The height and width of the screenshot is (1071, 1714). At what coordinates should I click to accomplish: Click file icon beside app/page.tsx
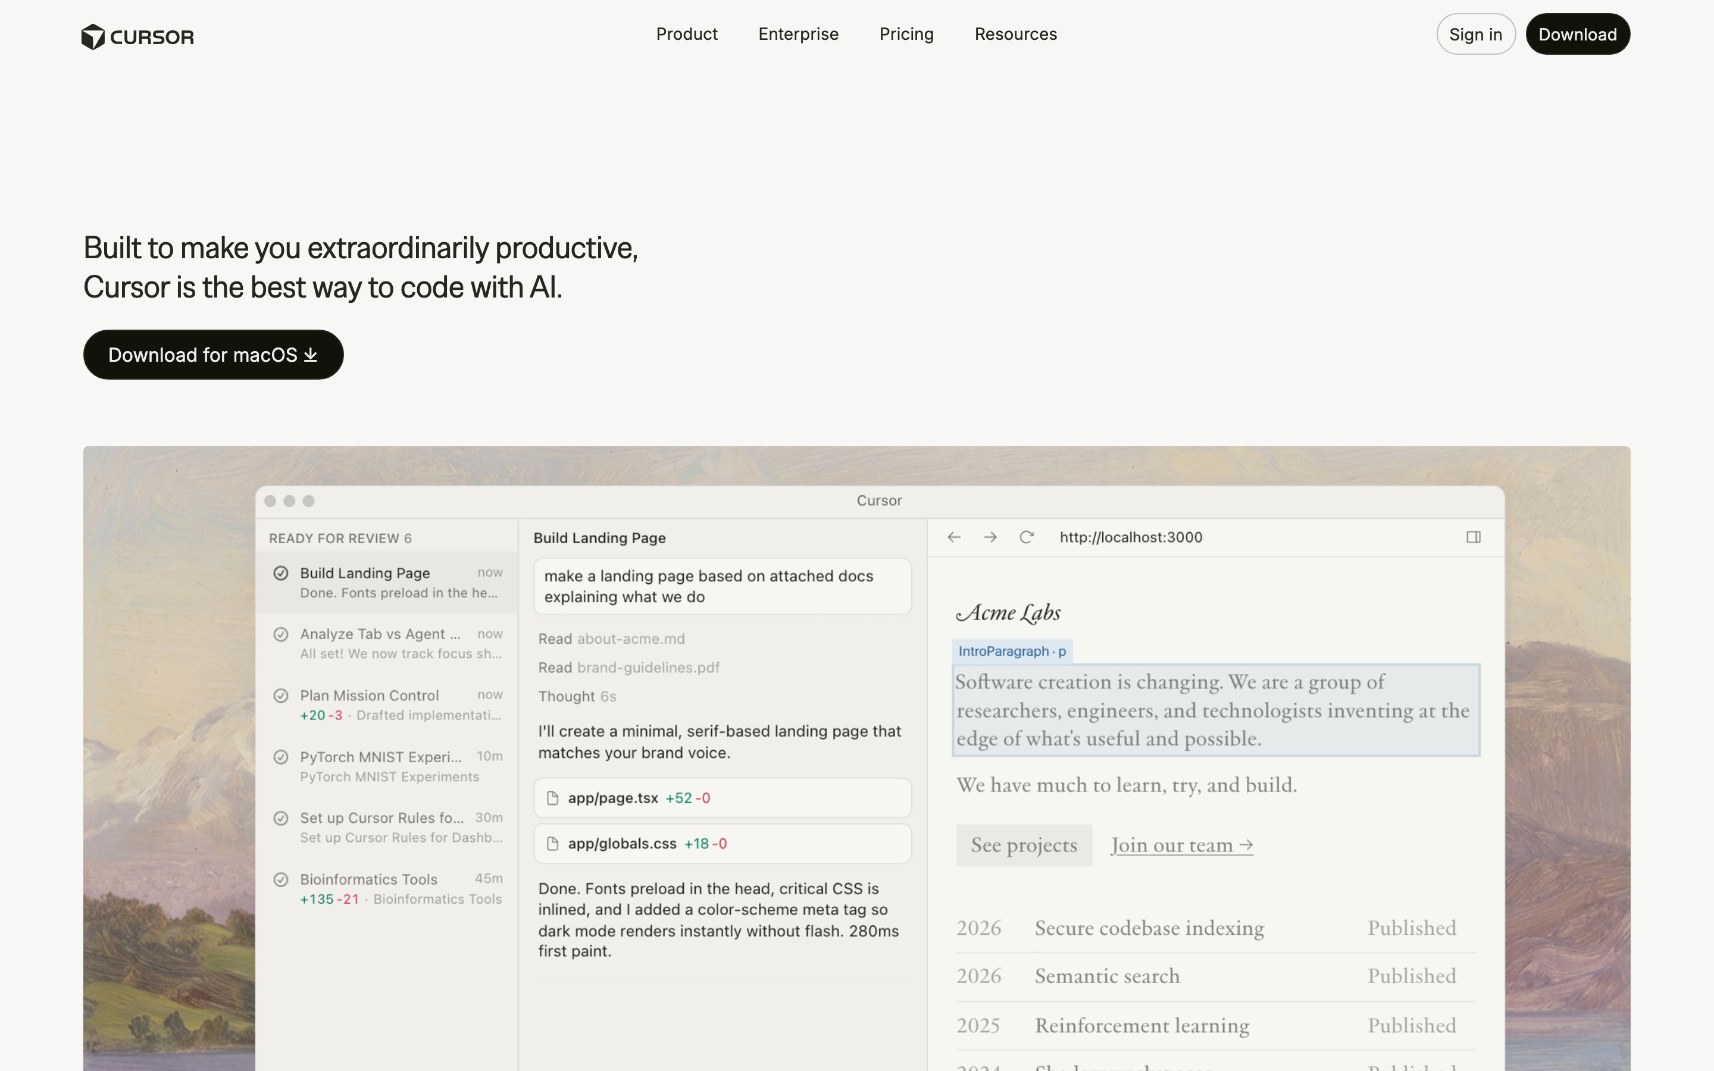click(553, 798)
